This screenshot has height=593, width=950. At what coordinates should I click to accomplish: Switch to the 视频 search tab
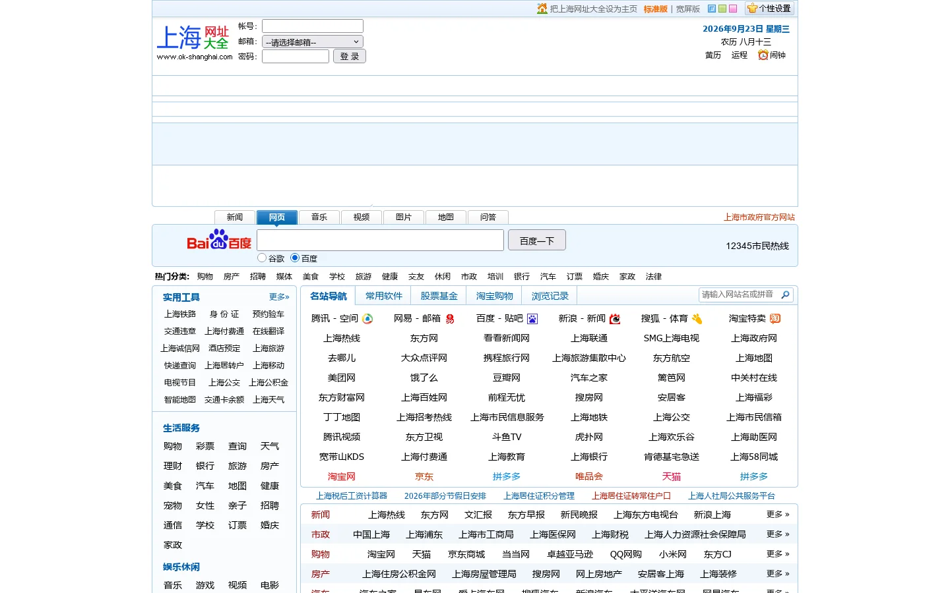pos(362,217)
